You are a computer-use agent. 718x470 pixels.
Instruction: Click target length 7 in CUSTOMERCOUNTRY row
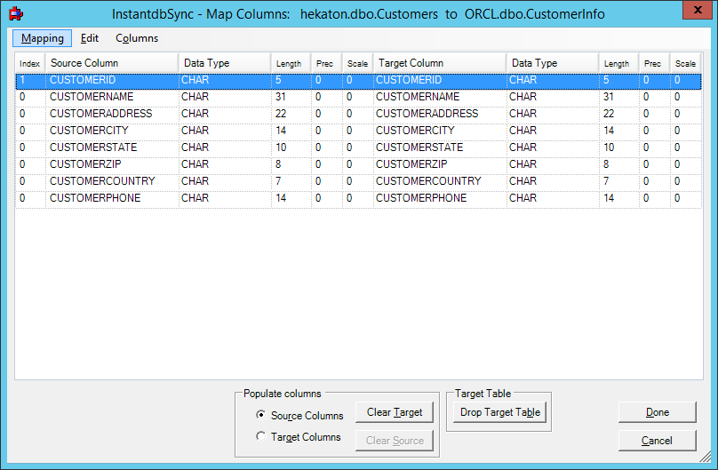(x=606, y=181)
